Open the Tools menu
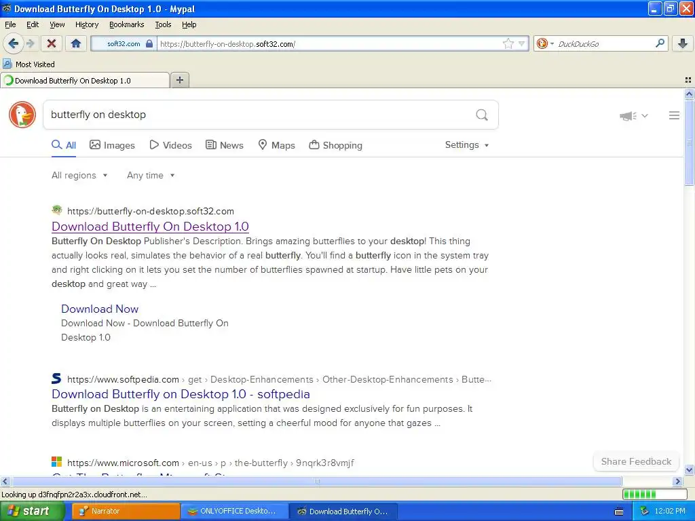This screenshot has width=695, height=521. point(163,24)
